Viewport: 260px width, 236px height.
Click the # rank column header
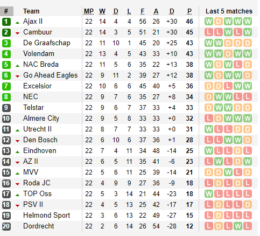tap(6, 11)
